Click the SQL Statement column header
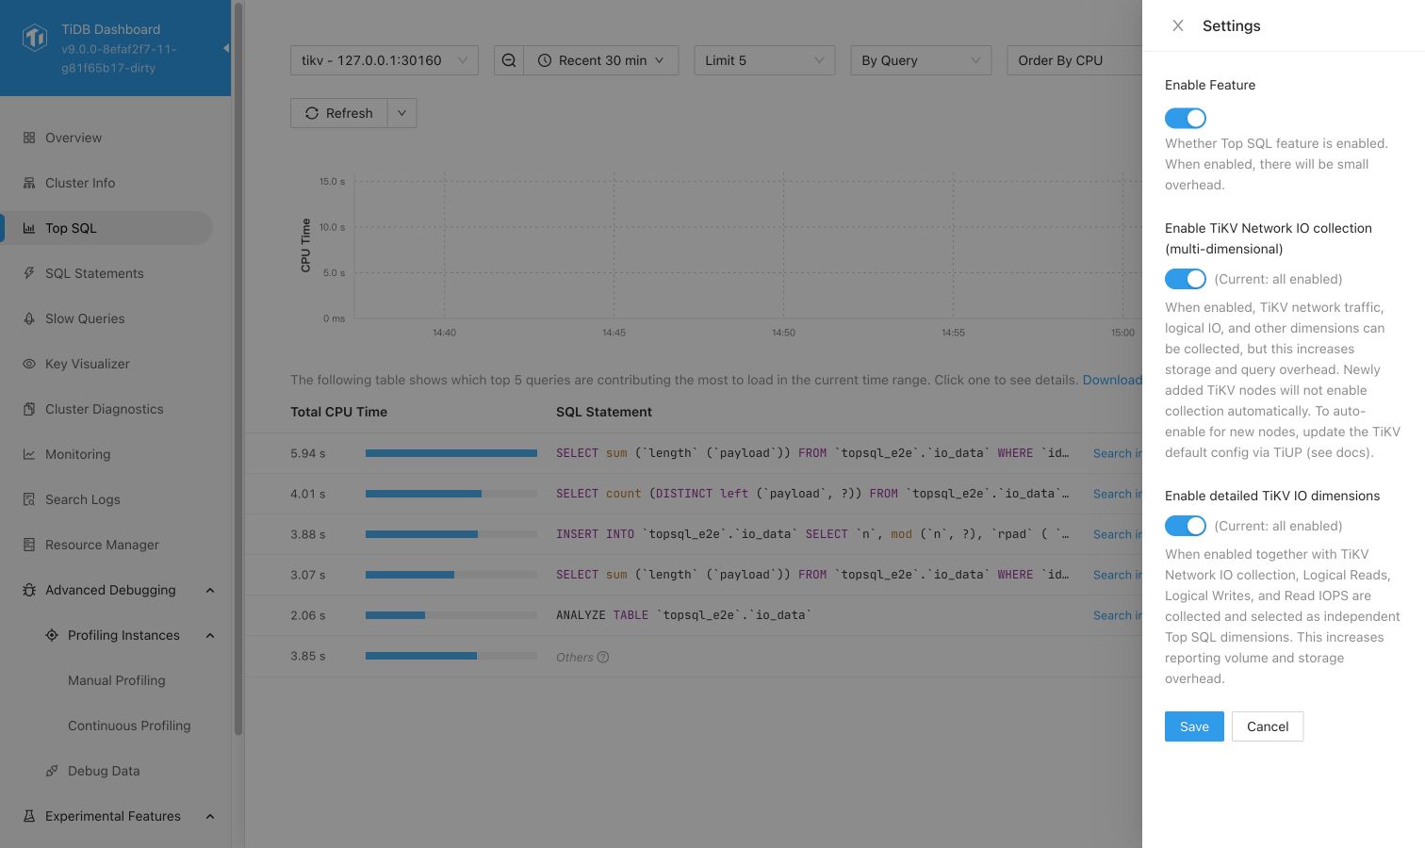Screen dimensions: 1425x848 point(604,412)
